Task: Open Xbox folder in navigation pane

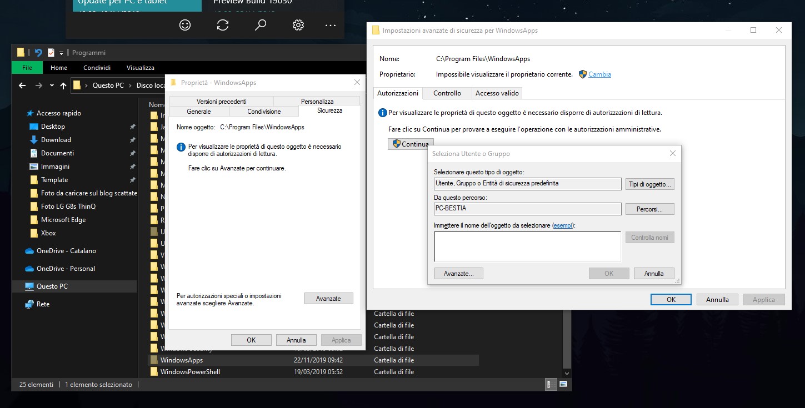Action: click(x=48, y=233)
